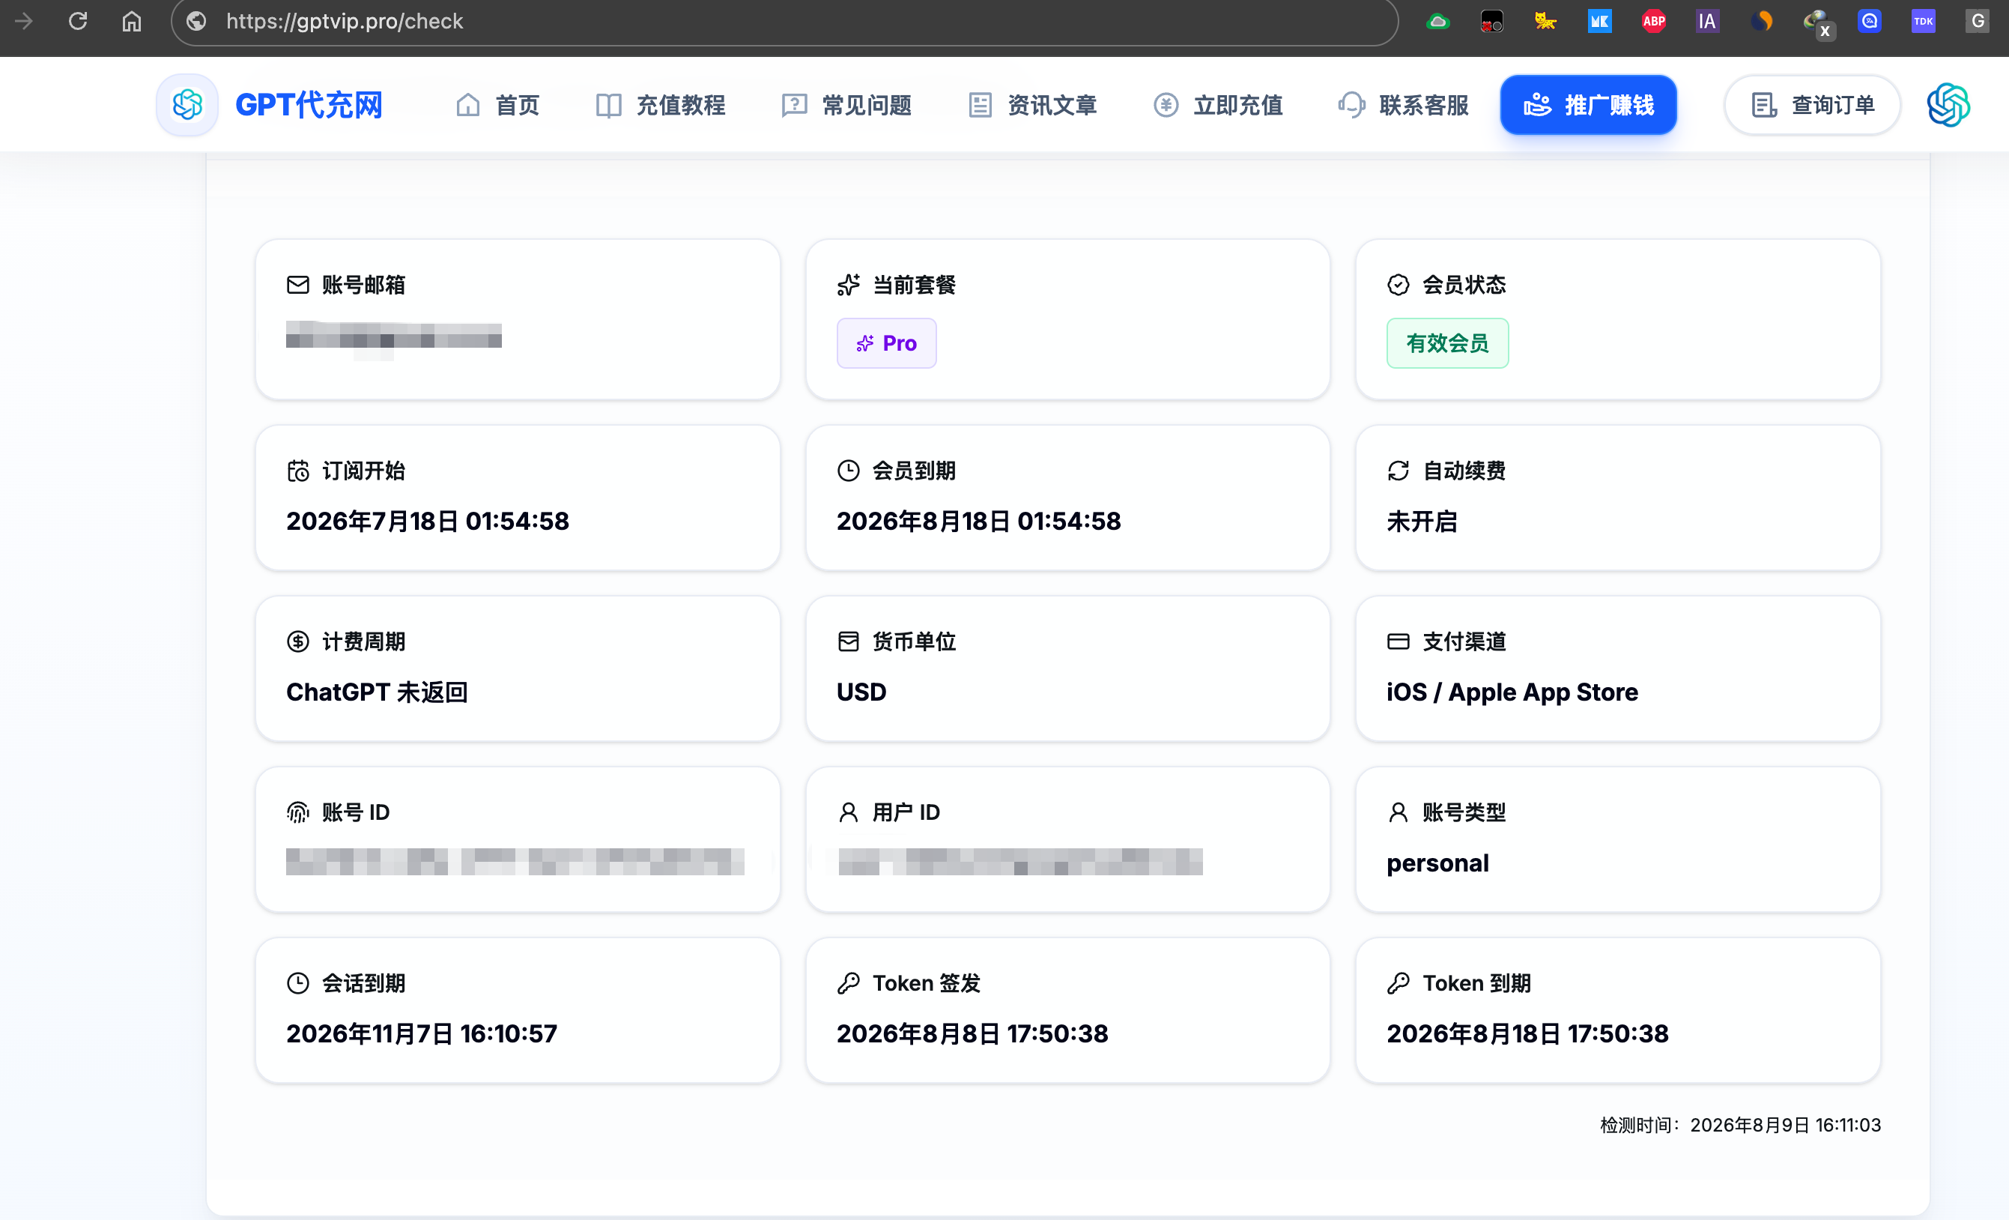Click the 2026年8月8日 17:50:38 token issue time
This screenshot has height=1220, width=2009.
click(x=972, y=1033)
